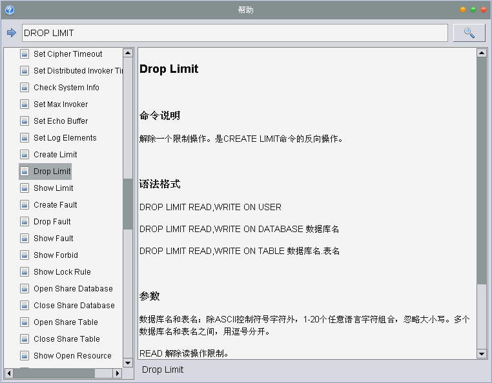Viewport: 492px width, 383px height.
Task: Click the page icon next to Check System Info
Action: [x=25, y=88]
